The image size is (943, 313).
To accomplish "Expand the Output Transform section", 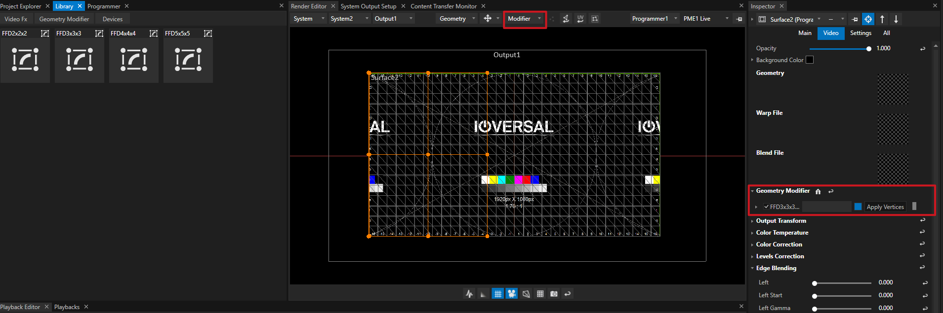I will (x=752, y=221).
